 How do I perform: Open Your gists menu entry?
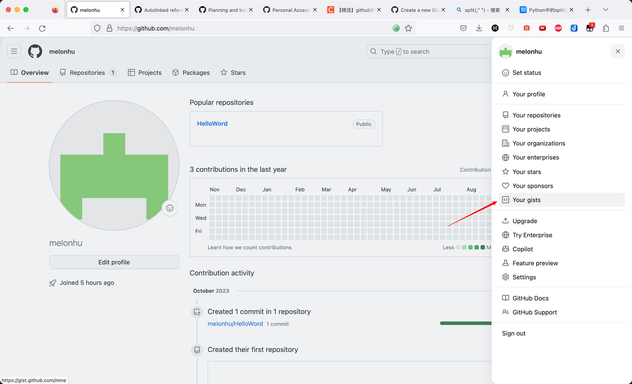click(x=562, y=200)
